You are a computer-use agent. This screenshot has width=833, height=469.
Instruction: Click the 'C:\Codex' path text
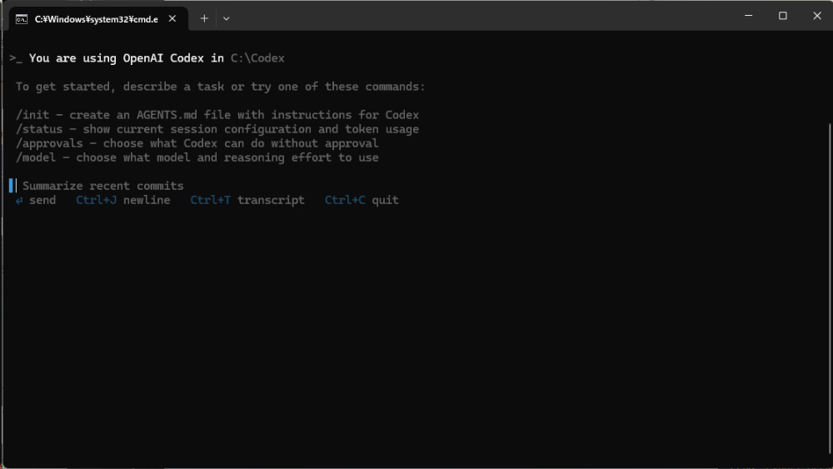pyautogui.click(x=257, y=58)
